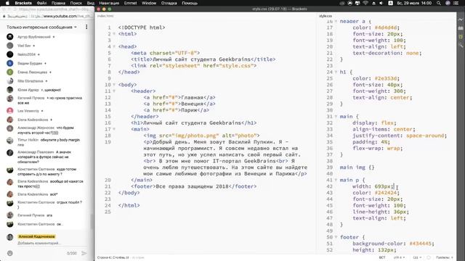Screen dimensions: 465x261
Task: Open the Отладка menu
Action: coord(169,3)
